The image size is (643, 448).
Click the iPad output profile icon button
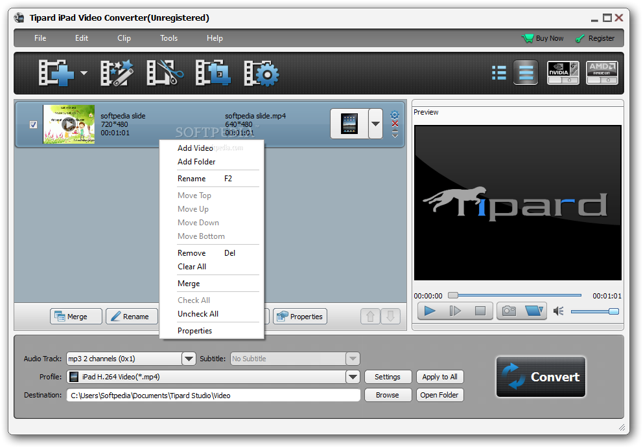349,124
